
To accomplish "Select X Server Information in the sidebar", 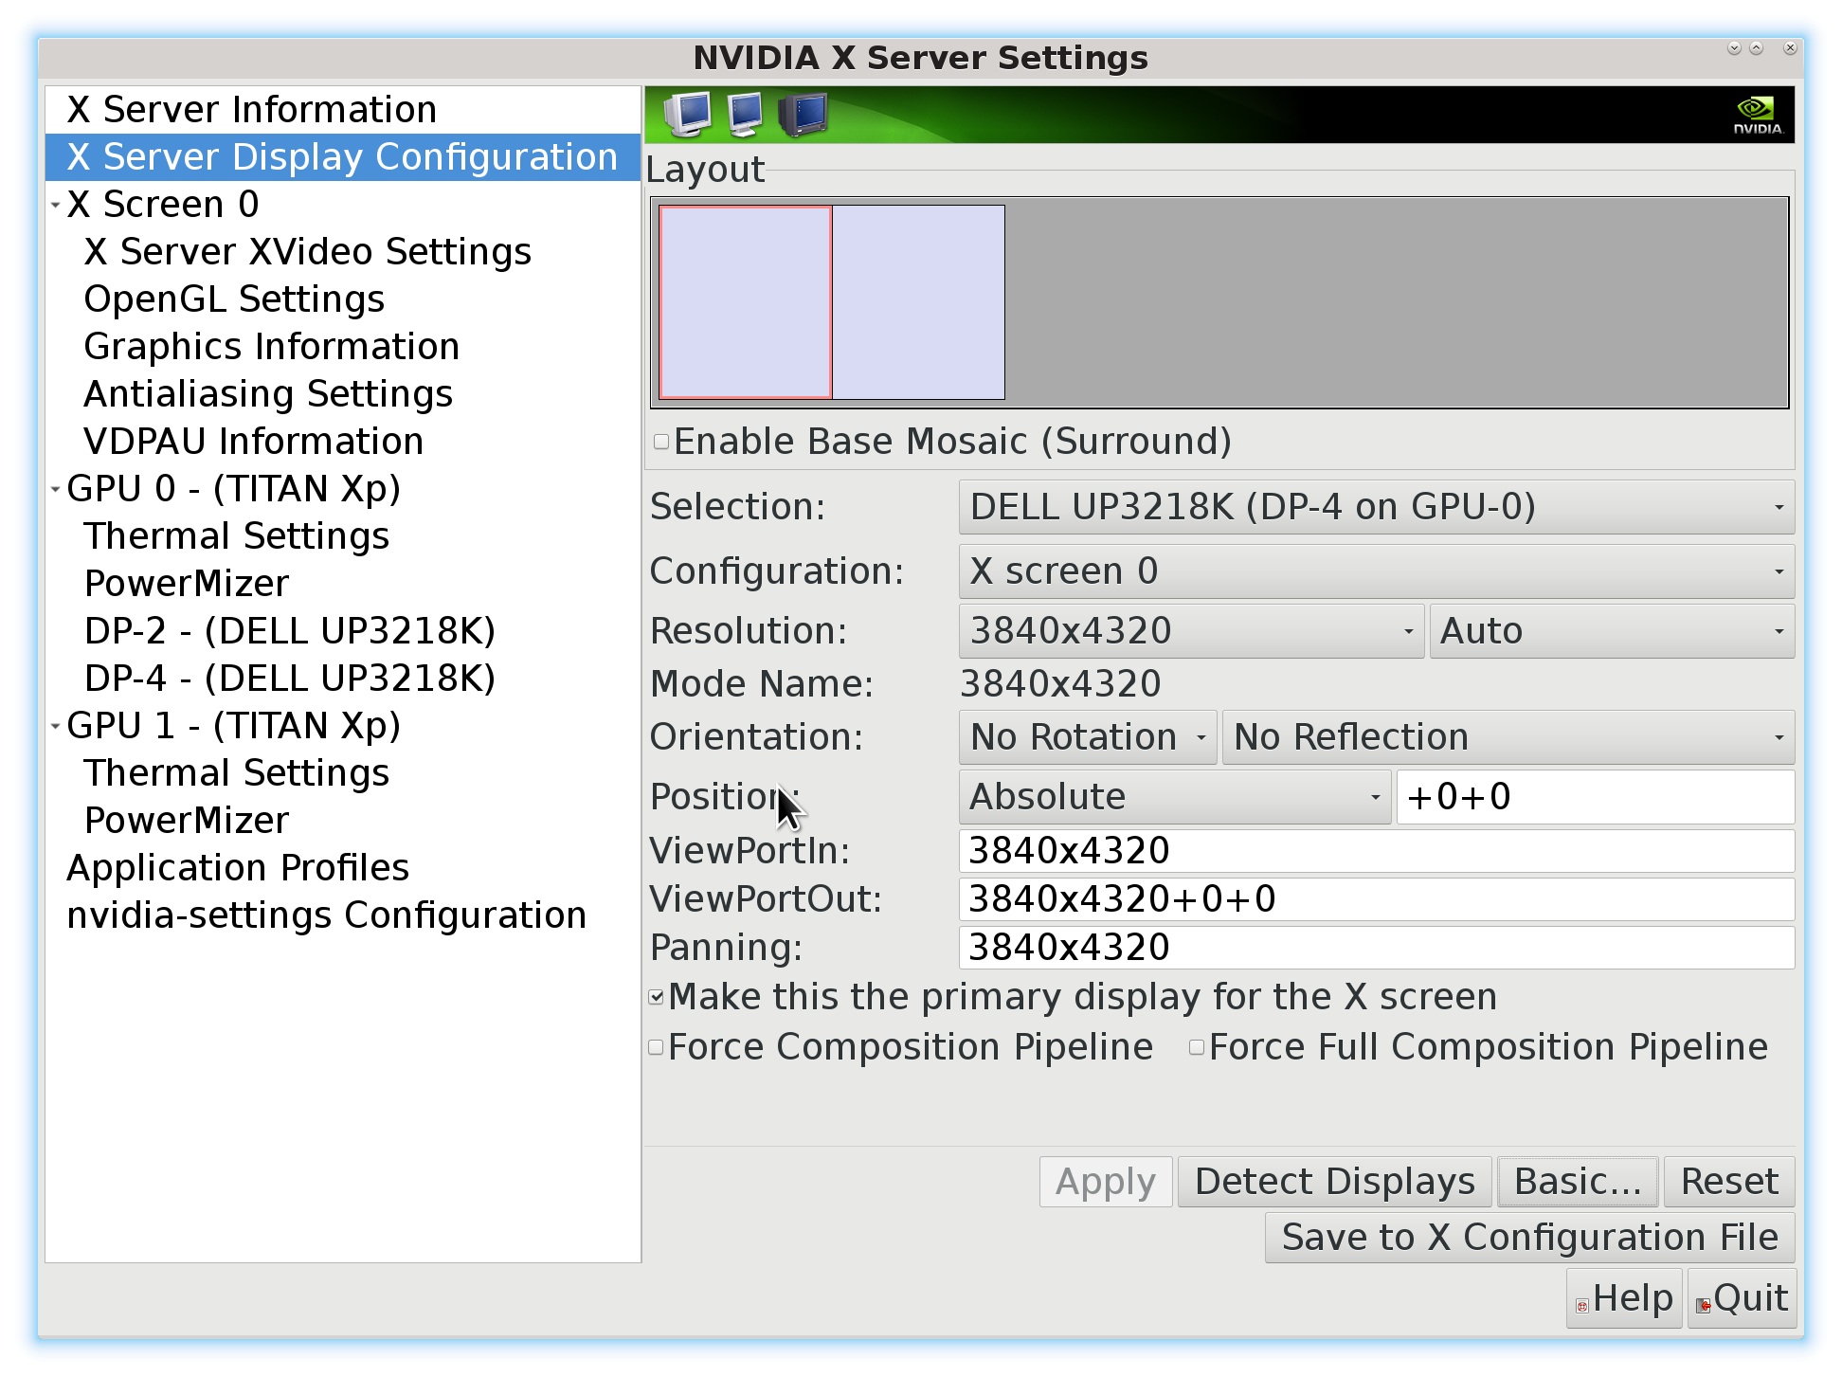I will pos(343,110).
